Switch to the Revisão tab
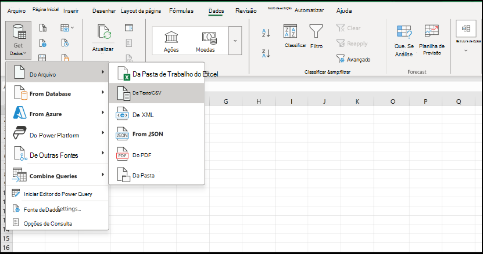Viewport: 483px width, 254px height. (246, 11)
